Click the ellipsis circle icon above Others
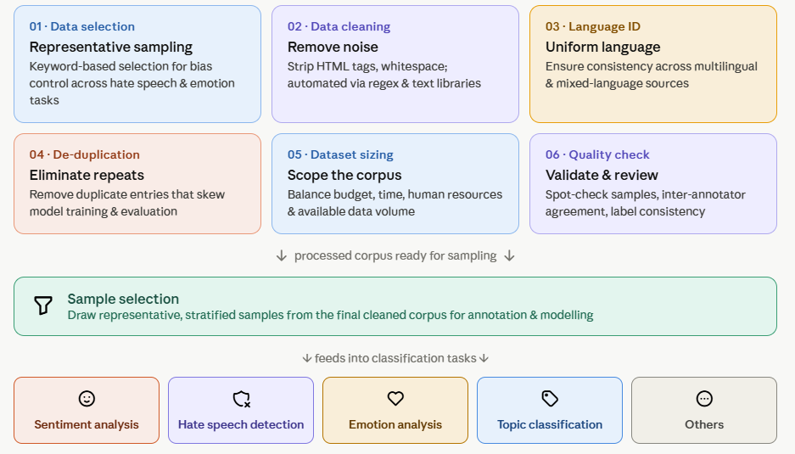 click(704, 399)
